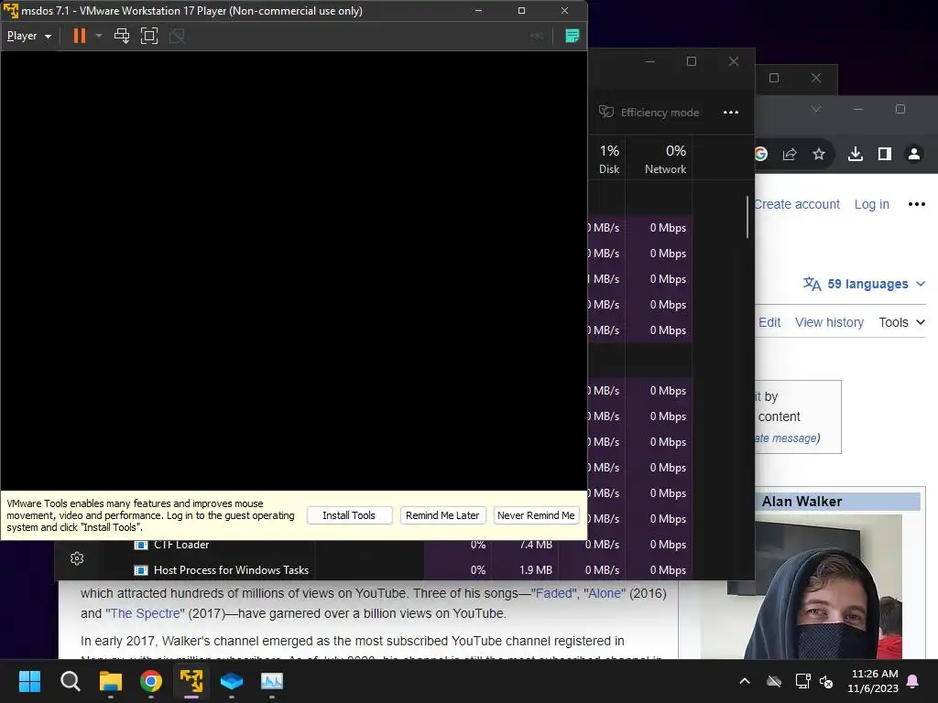Open the VMware notes icon in the toolbar

click(572, 36)
